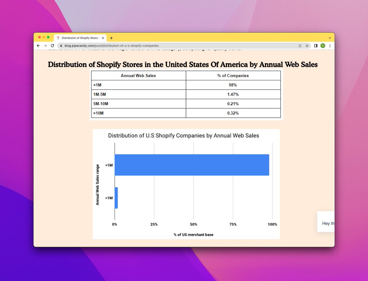Open a new tab with the plus button
This screenshot has height=281, width=368.
111,38
